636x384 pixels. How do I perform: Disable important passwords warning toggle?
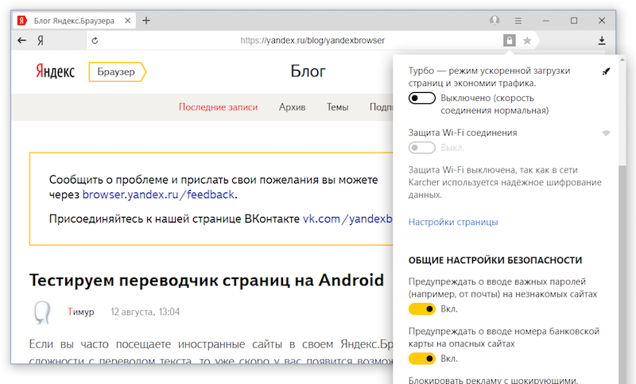(x=422, y=309)
